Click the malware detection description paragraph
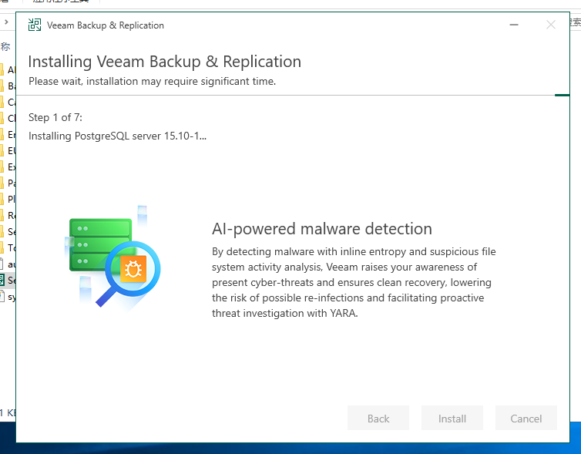The width and height of the screenshot is (581, 454). [x=354, y=282]
